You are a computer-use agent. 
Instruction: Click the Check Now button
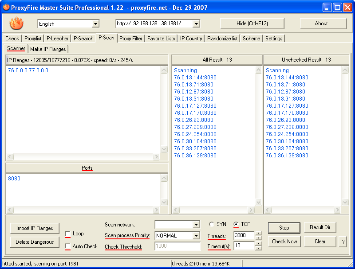pos(284,242)
